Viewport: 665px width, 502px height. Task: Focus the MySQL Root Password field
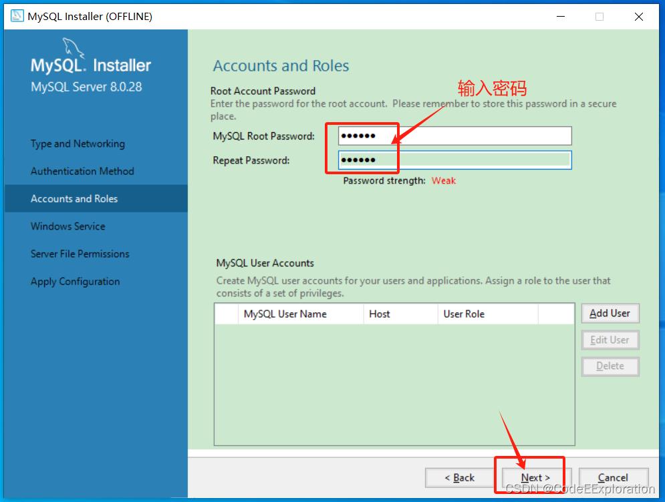454,136
